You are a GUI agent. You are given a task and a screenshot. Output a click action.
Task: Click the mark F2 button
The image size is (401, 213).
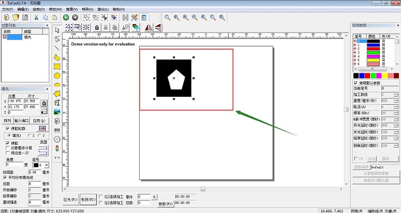coord(88,199)
